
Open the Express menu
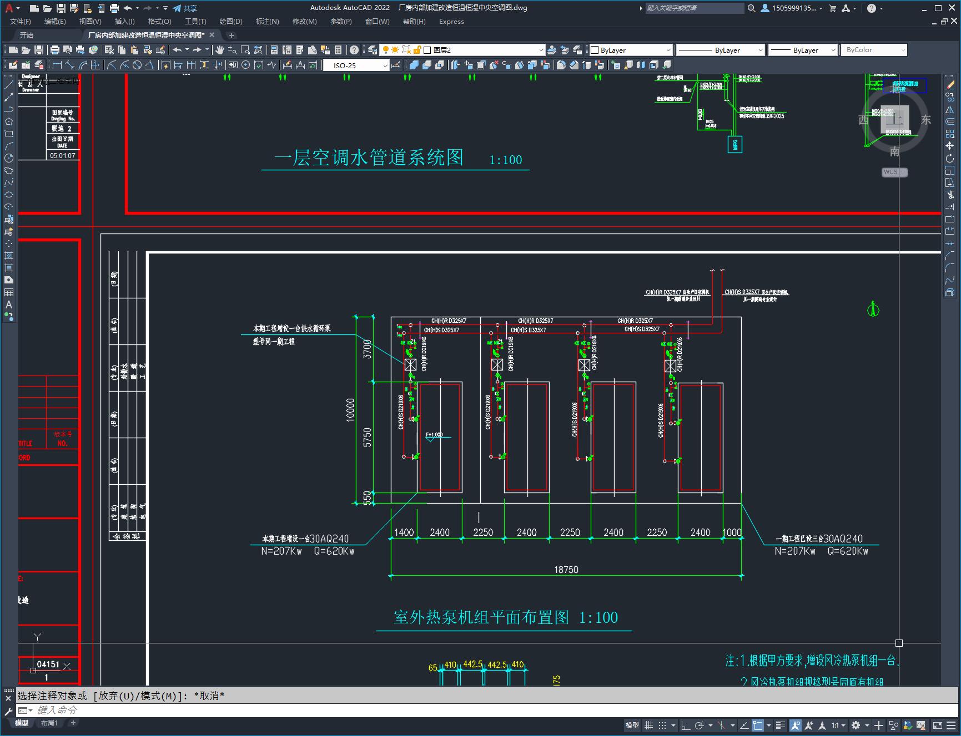(x=451, y=22)
